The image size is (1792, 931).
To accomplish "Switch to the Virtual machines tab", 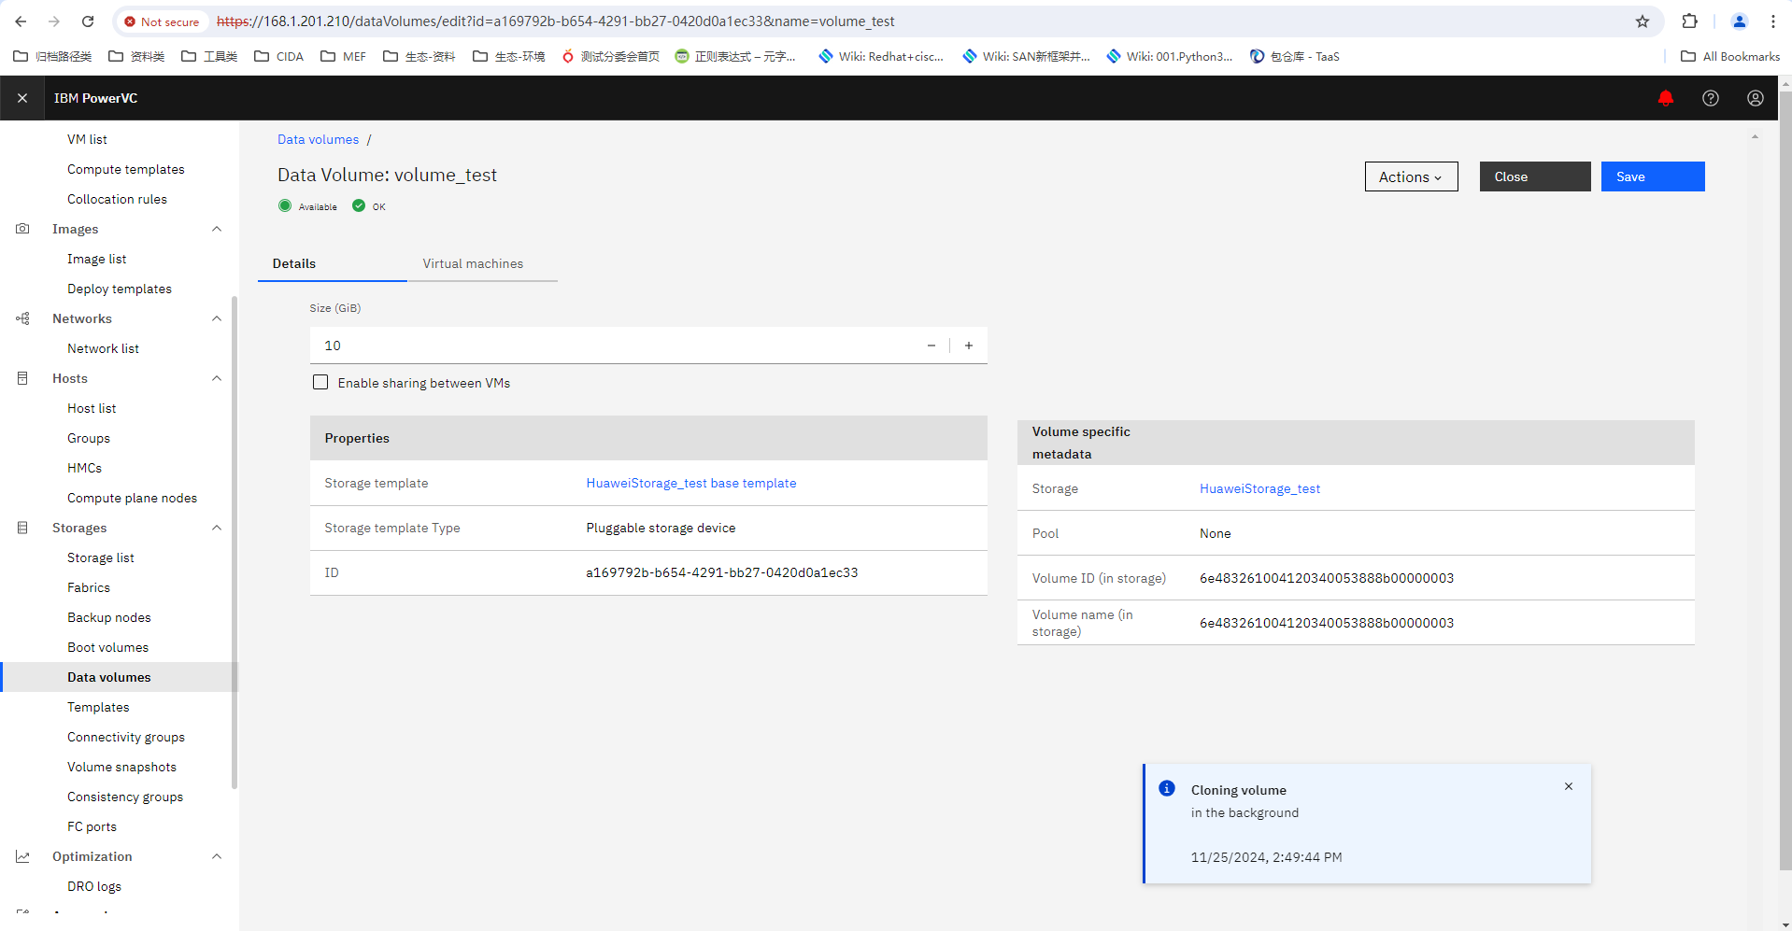I will pos(482,263).
